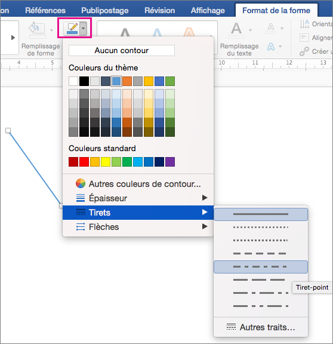
Task: Choose Aucun contour
Action: pos(122,50)
